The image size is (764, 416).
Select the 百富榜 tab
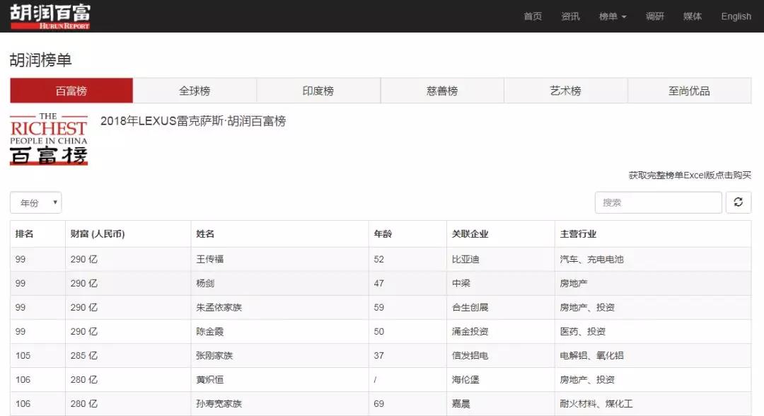point(71,91)
